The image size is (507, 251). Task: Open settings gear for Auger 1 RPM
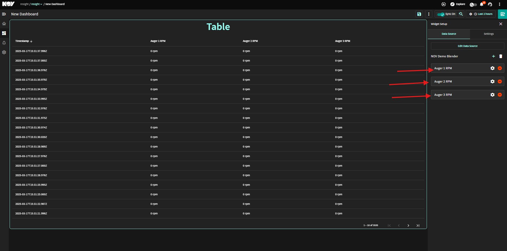point(492,68)
